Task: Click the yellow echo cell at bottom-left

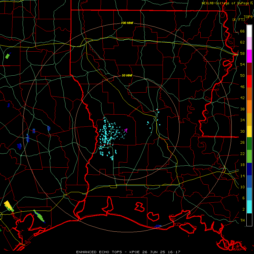Action: [8, 205]
